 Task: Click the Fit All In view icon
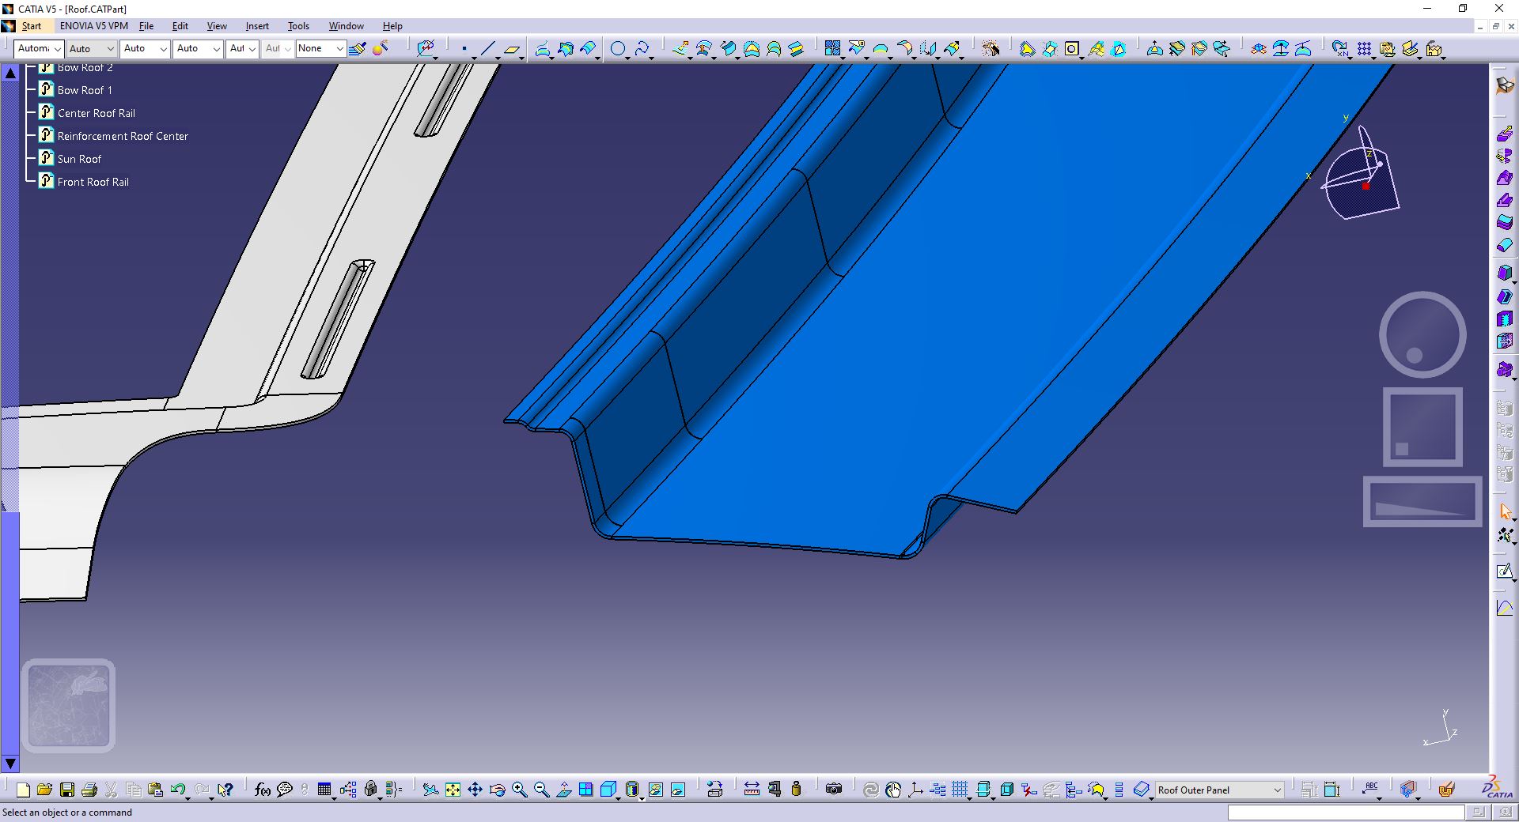click(x=453, y=789)
